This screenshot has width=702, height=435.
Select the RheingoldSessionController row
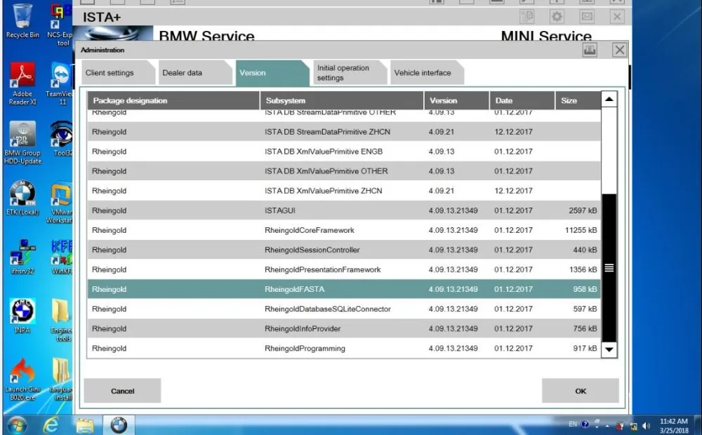344,250
